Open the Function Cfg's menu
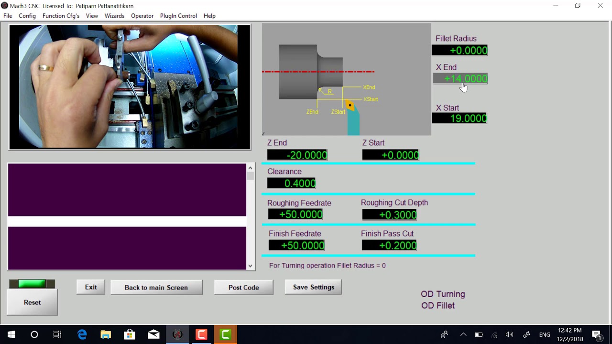 [61, 16]
